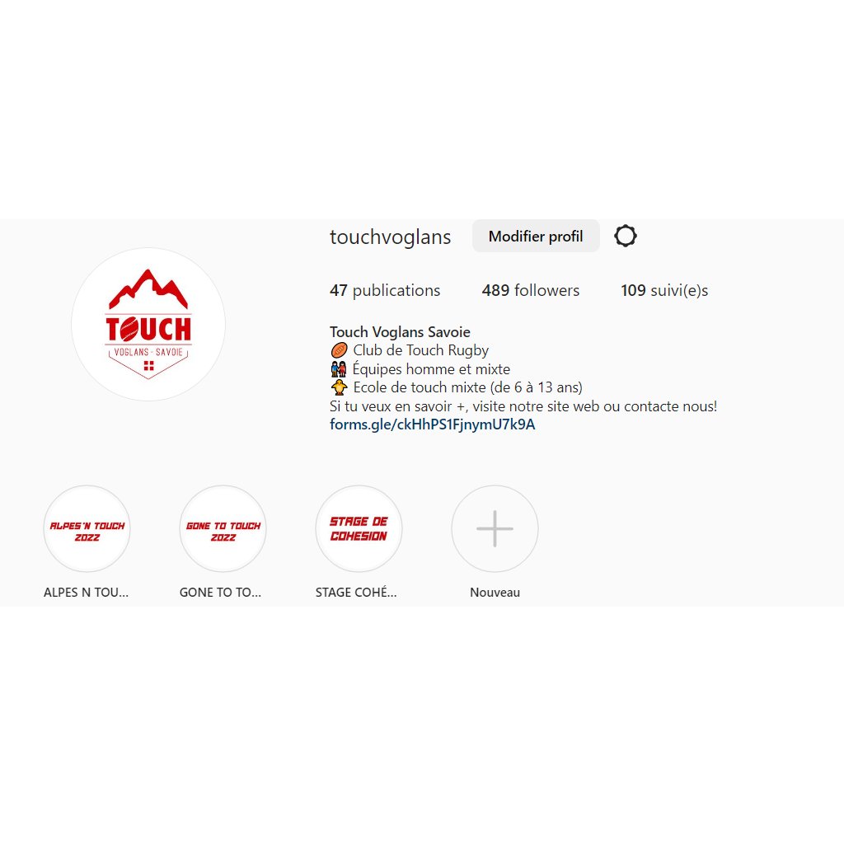
Task: Click the chick emoji in bio
Action: 339,387
